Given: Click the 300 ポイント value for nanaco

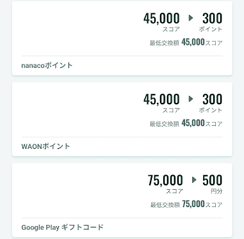Looking at the screenshot, I should pos(211,22).
